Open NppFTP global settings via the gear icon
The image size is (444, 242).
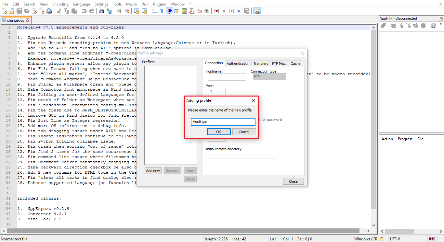[x=433, y=26]
